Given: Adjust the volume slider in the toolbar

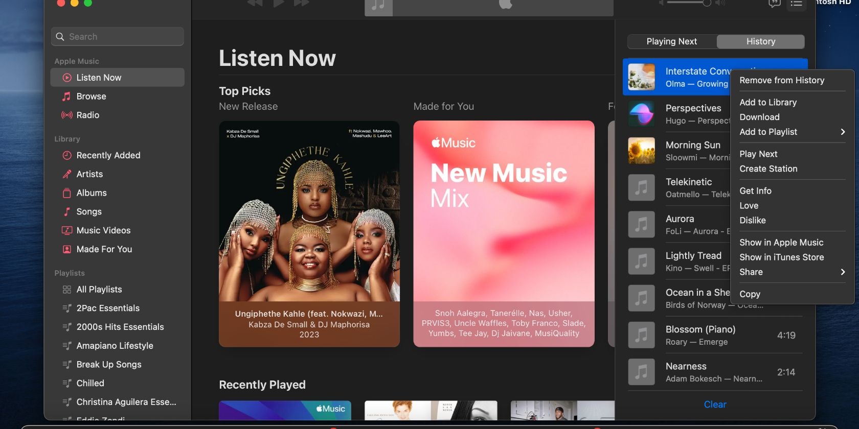Looking at the screenshot, I should pyautogui.click(x=689, y=3).
